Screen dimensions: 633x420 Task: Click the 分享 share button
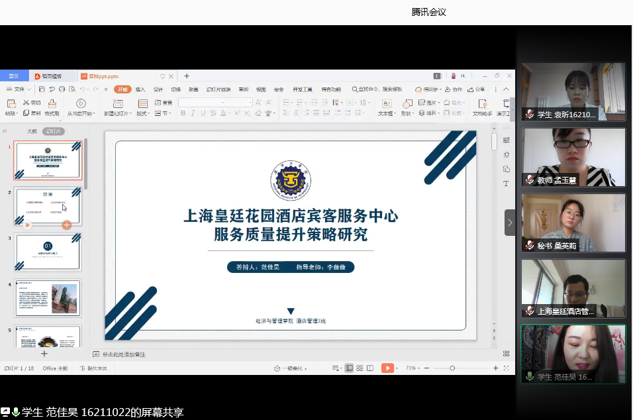click(x=477, y=89)
